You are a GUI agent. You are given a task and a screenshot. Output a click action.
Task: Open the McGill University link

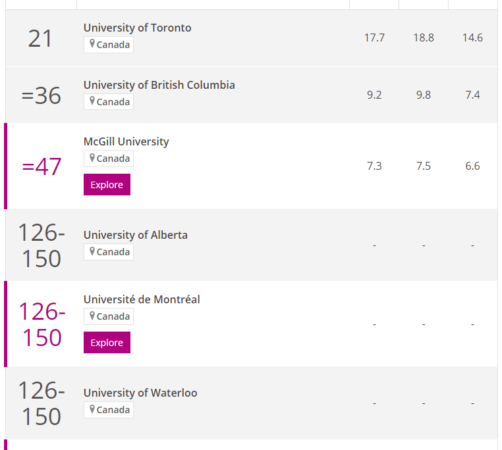pos(126,141)
